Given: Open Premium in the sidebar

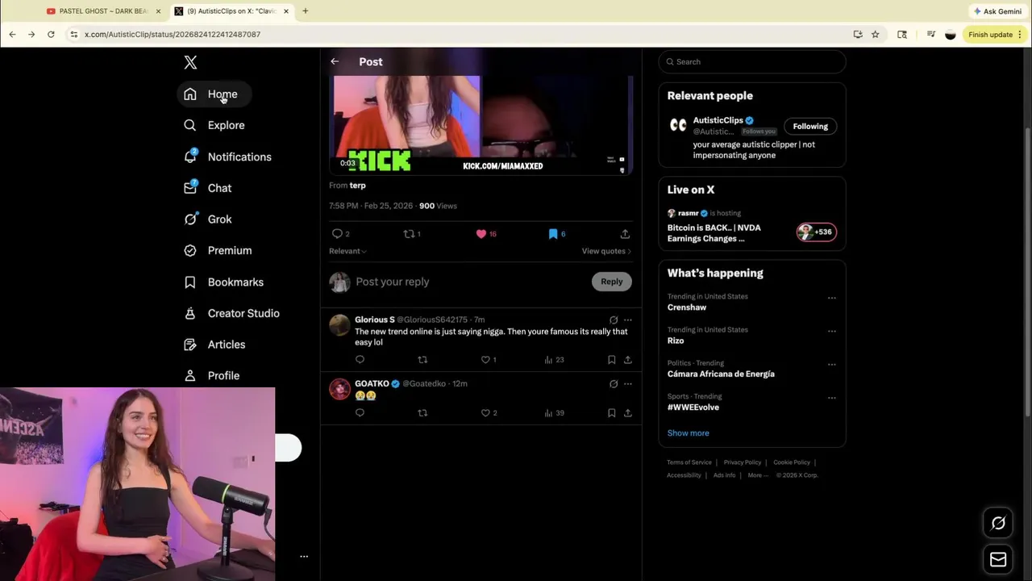Looking at the screenshot, I should (x=218, y=250).
